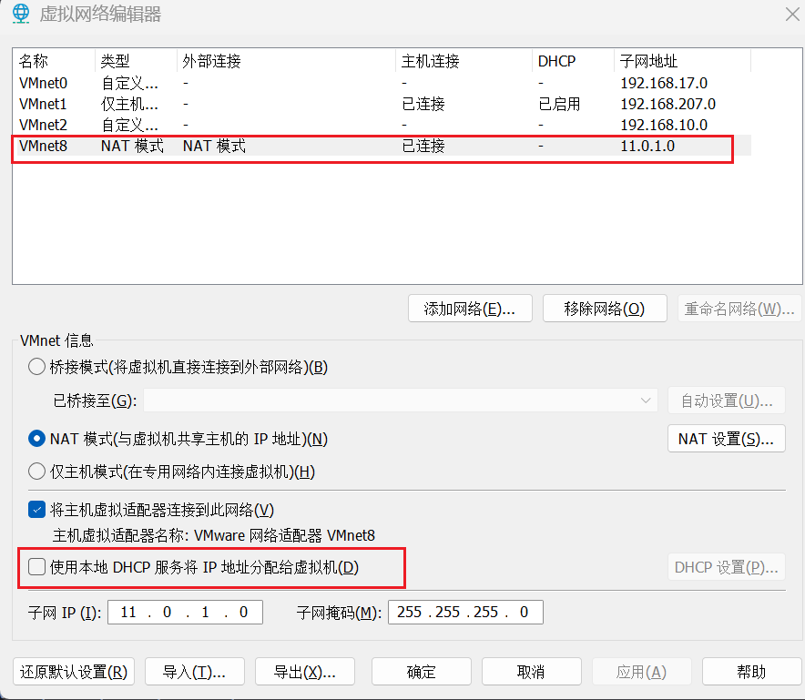Select the VMnet0 row in network list
The image size is (805, 700).
44,83
